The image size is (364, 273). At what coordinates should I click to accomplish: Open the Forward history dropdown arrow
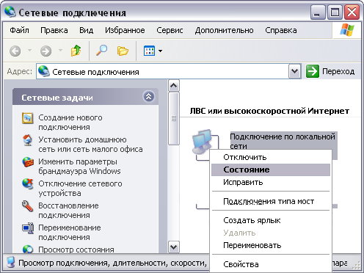coord(60,51)
